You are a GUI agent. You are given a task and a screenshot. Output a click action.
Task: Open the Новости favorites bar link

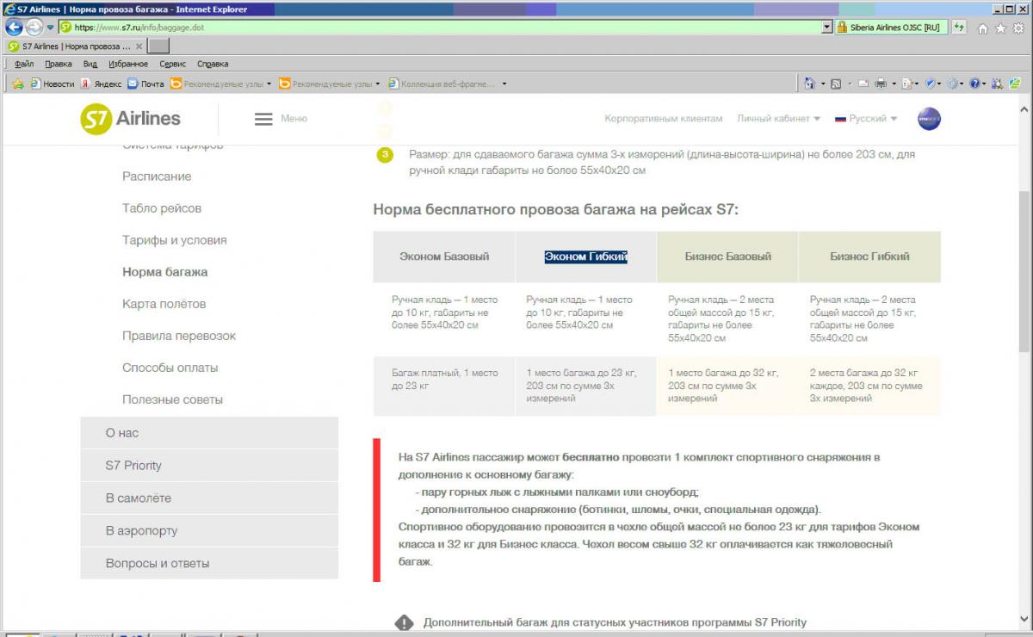(x=52, y=83)
